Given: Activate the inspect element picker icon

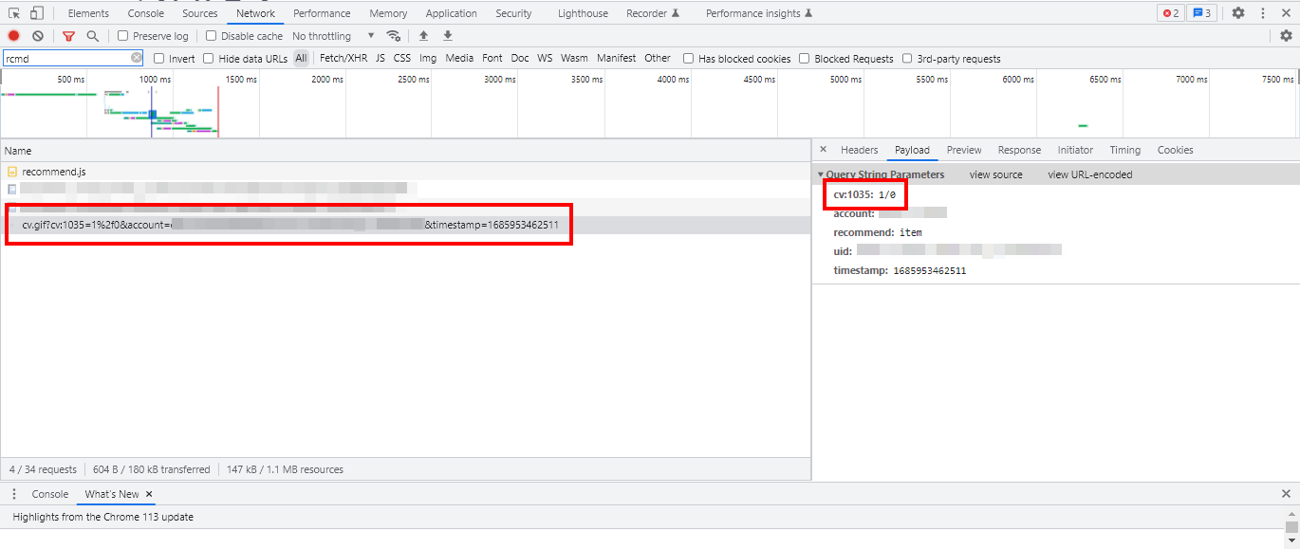Looking at the screenshot, I should [14, 13].
